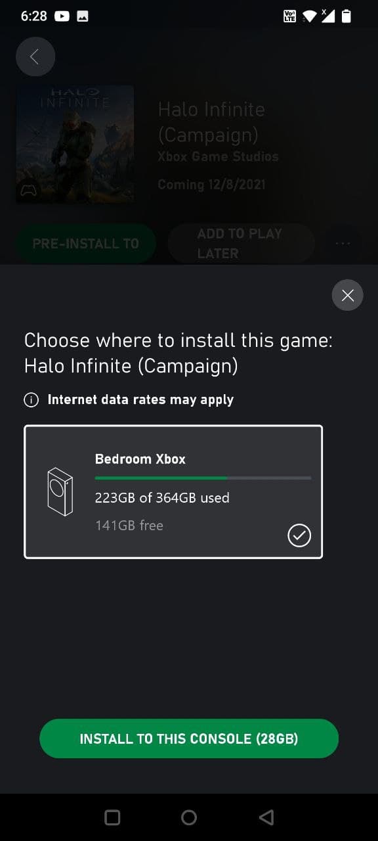Open the Halo Infinite cover art thumbnail
The width and height of the screenshot is (378, 841).
coord(75,144)
